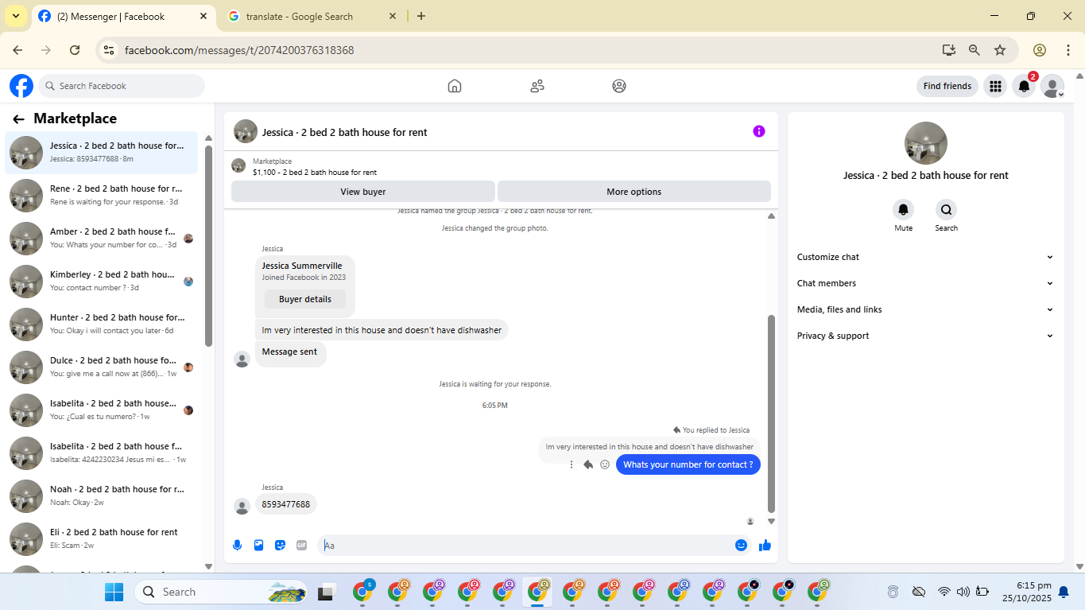This screenshot has height=610, width=1085.
Task: Expand Media, files and links section
Action: click(925, 309)
